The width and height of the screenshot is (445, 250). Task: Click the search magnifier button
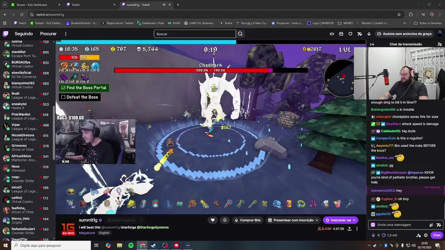click(x=240, y=34)
